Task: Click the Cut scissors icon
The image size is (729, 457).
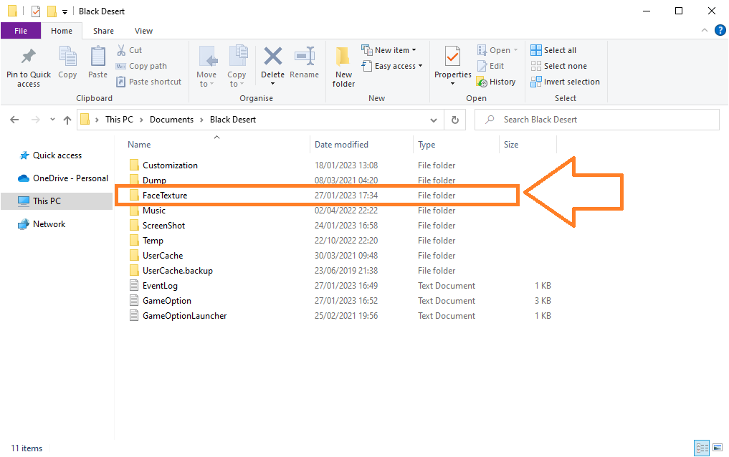Action: (121, 50)
